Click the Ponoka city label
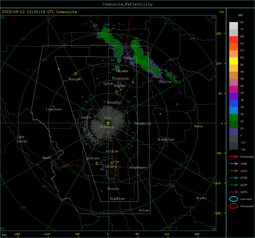This screenshot has width=255, height=238. [129, 58]
